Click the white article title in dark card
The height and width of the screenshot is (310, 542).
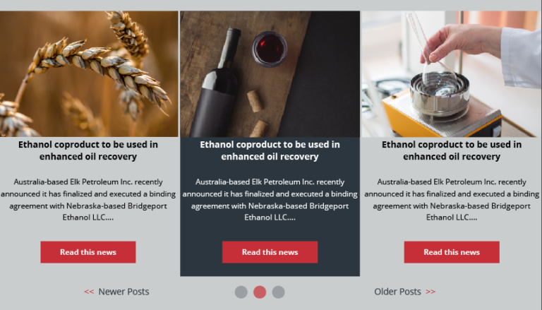pyautogui.click(x=270, y=150)
